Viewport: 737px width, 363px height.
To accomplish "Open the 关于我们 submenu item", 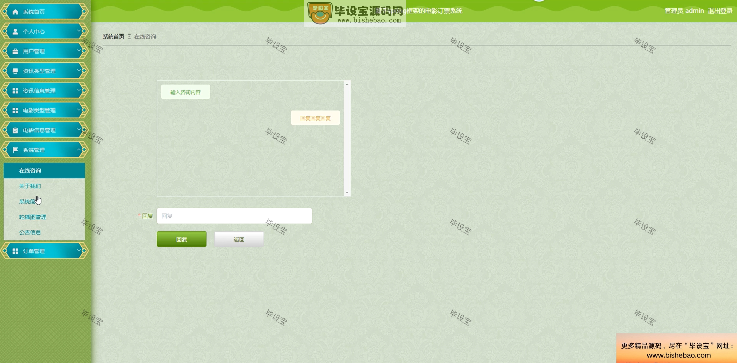I will point(44,186).
